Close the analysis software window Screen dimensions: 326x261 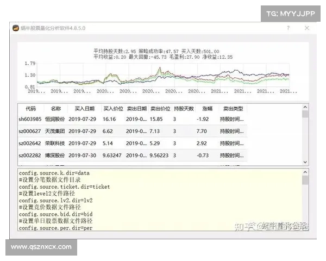(x=307, y=28)
